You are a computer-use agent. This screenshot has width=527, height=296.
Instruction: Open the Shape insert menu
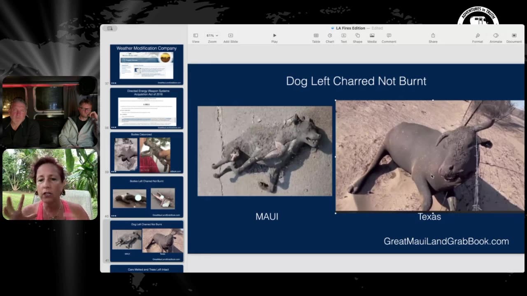click(357, 38)
